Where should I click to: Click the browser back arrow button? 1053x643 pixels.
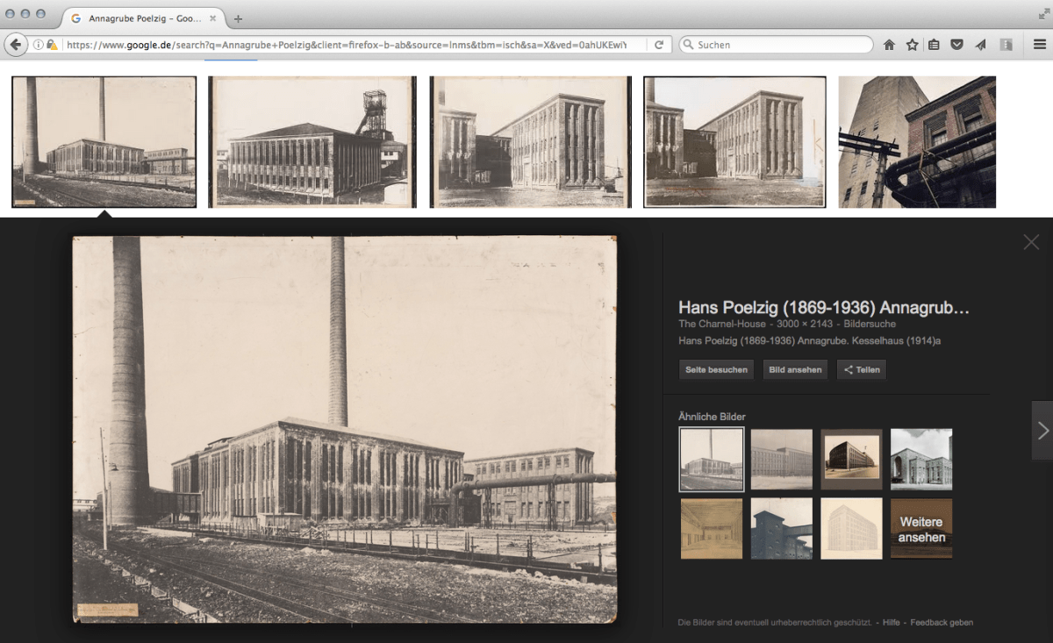(16, 45)
